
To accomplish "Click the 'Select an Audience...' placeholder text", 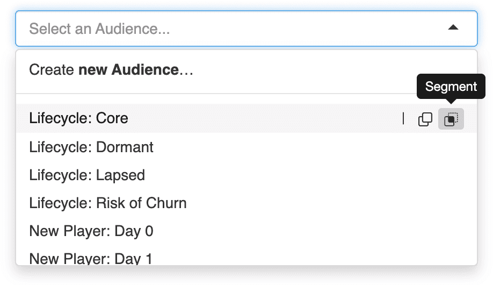I will coord(99,28).
